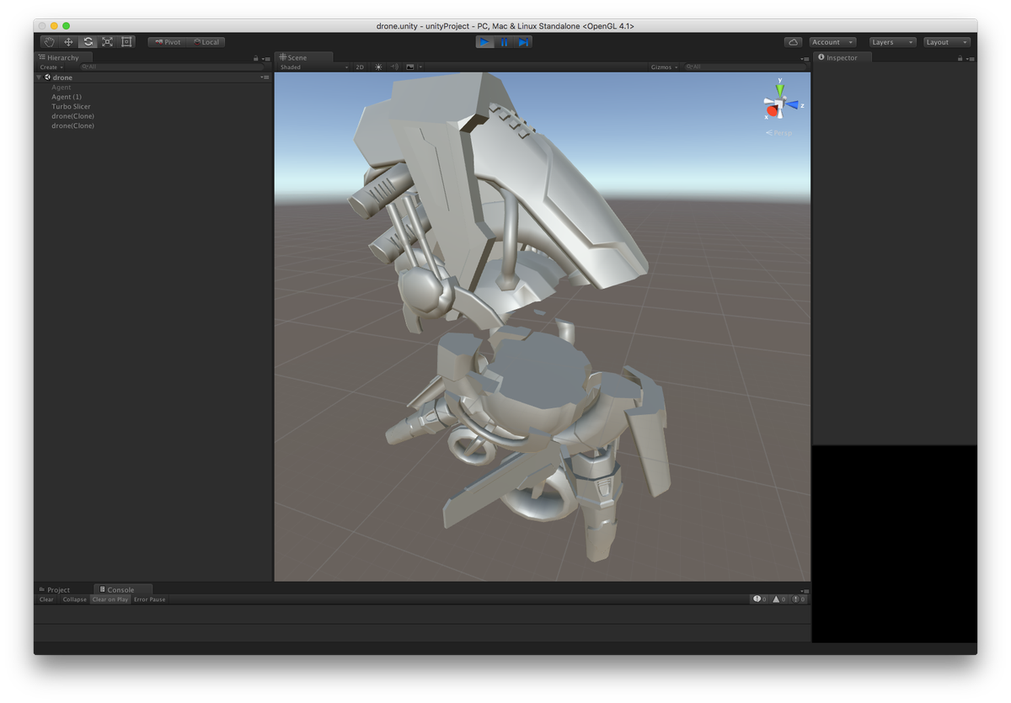
Task: Click the Pause button
Action: 504,42
